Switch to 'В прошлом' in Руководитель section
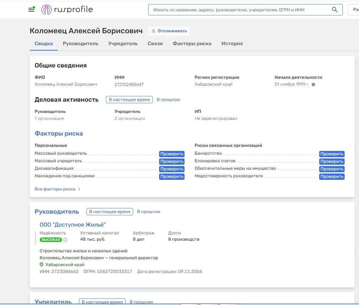 coord(148,212)
